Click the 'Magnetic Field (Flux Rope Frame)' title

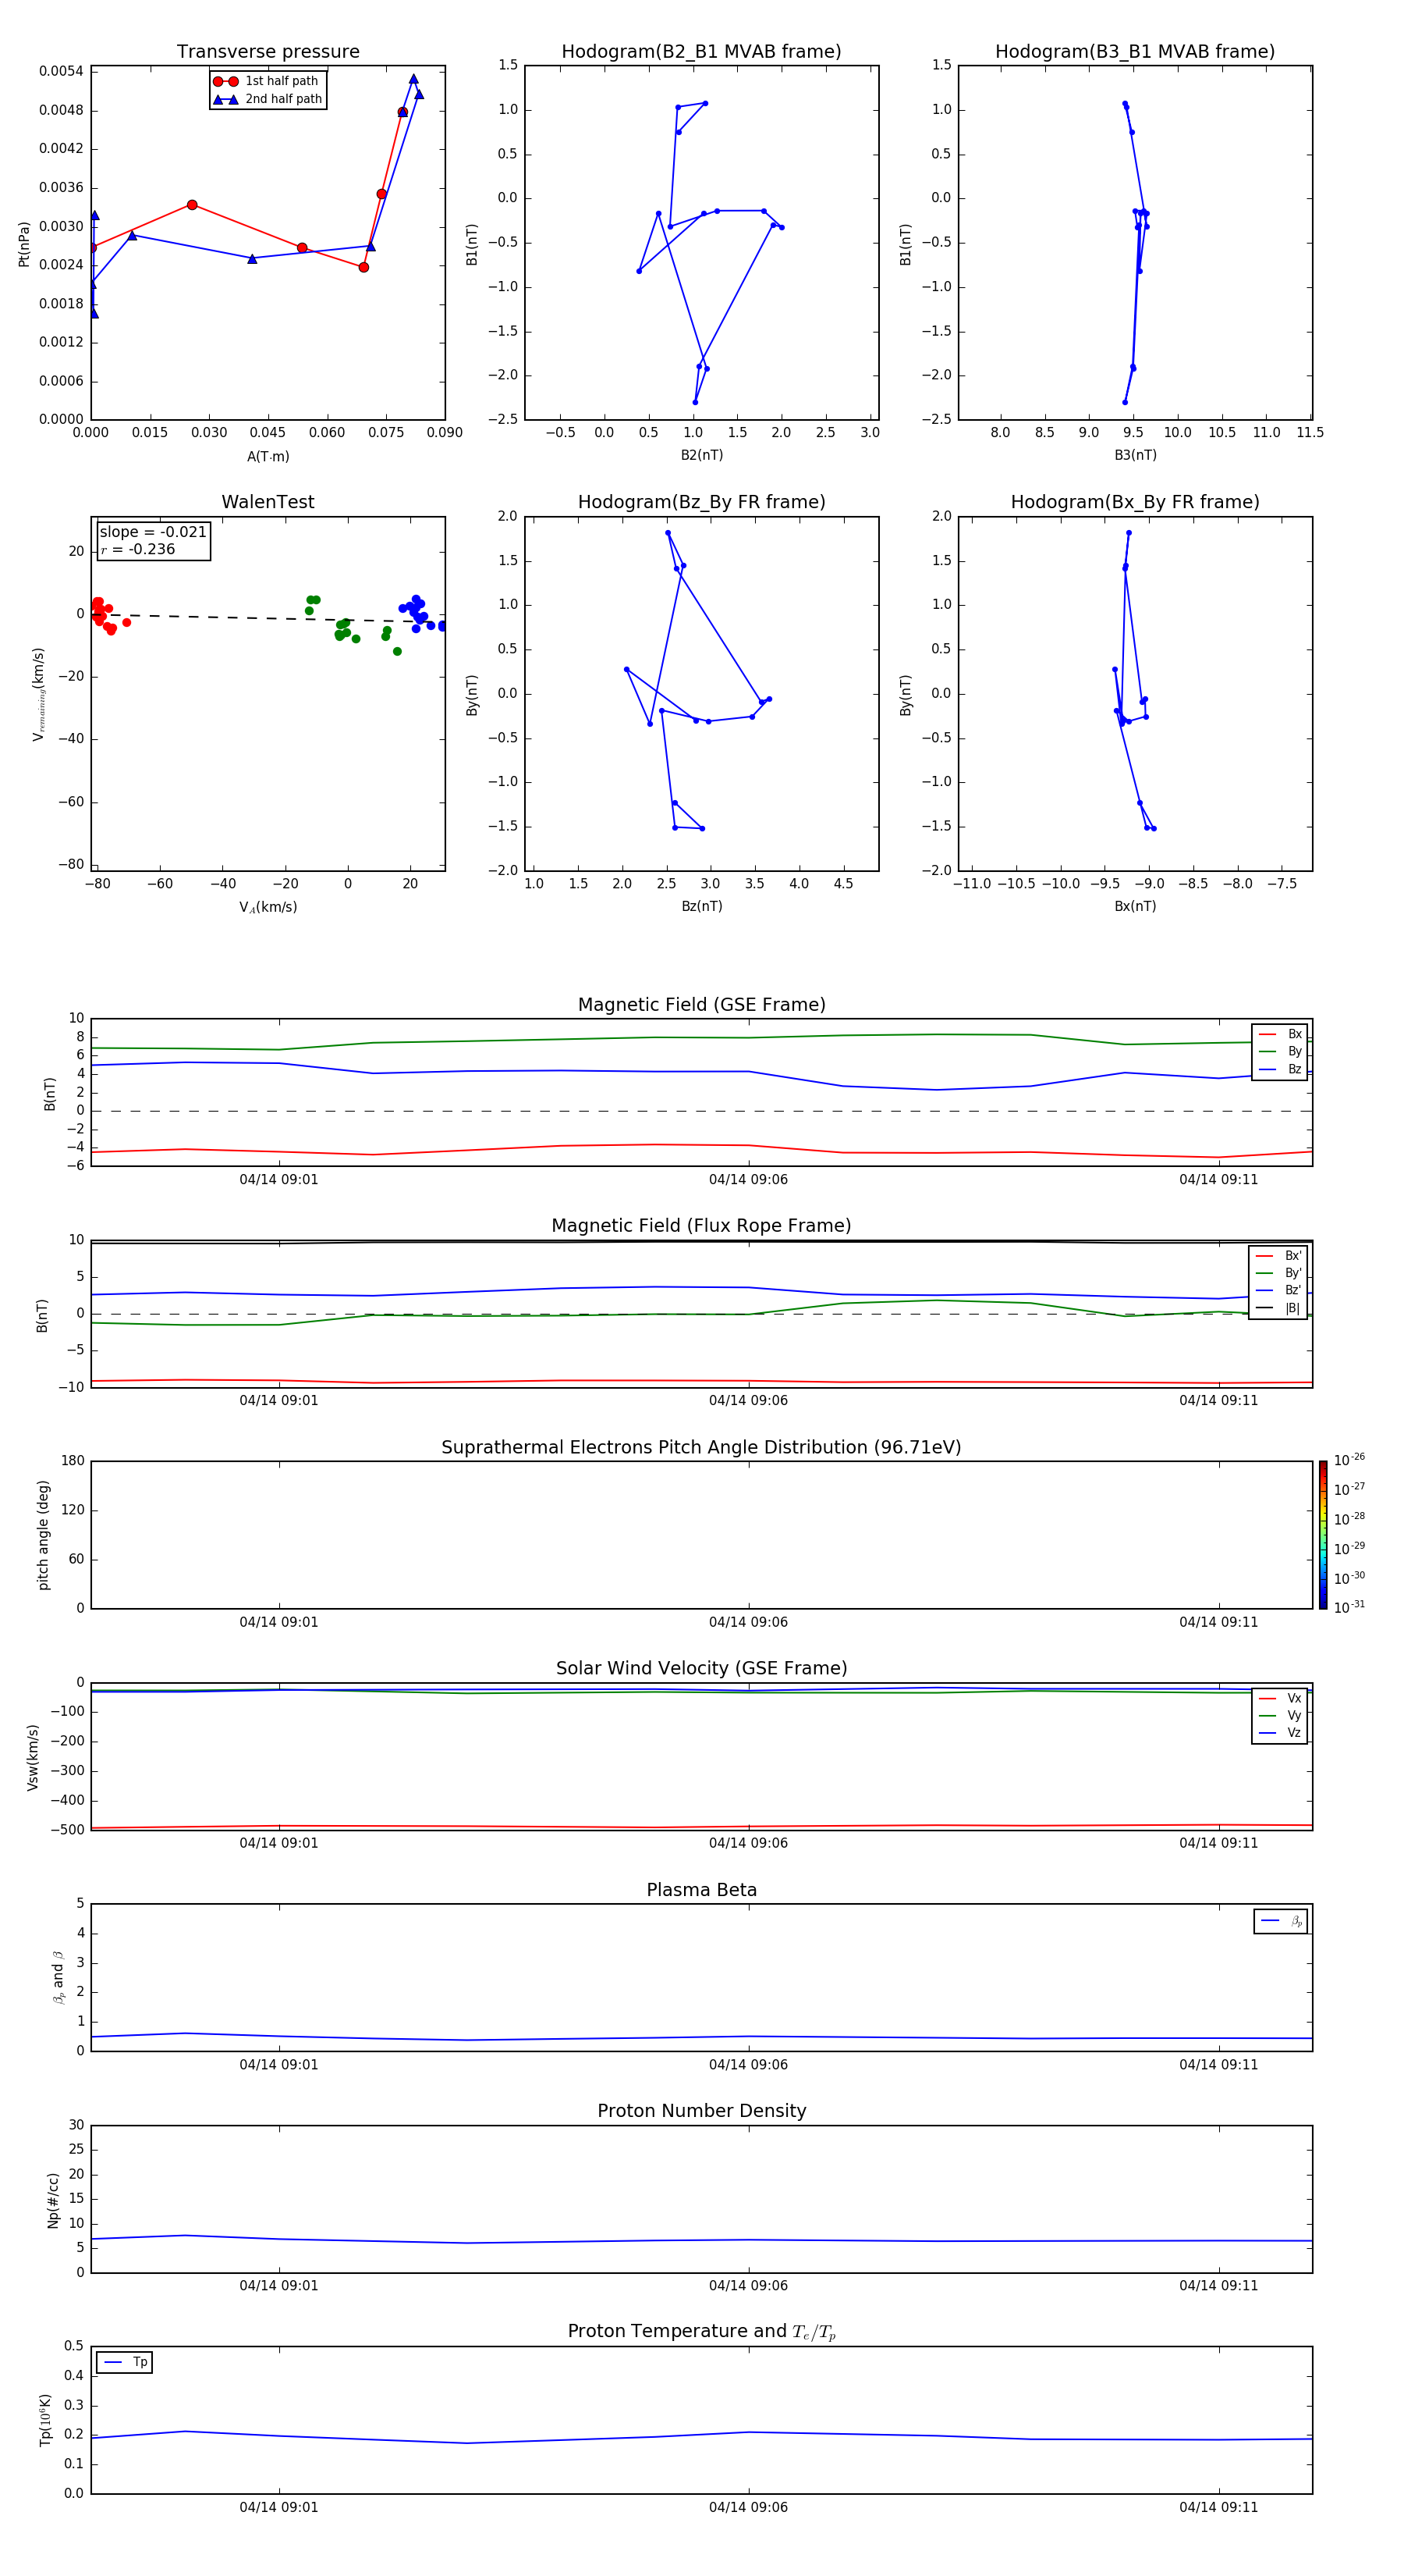pos(701,1226)
